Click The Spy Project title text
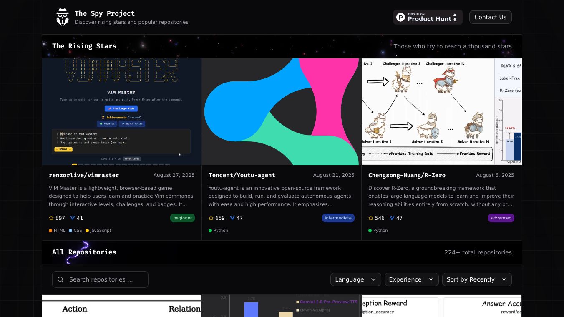Image resolution: width=564 pixels, height=317 pixels. coord(105,13)
